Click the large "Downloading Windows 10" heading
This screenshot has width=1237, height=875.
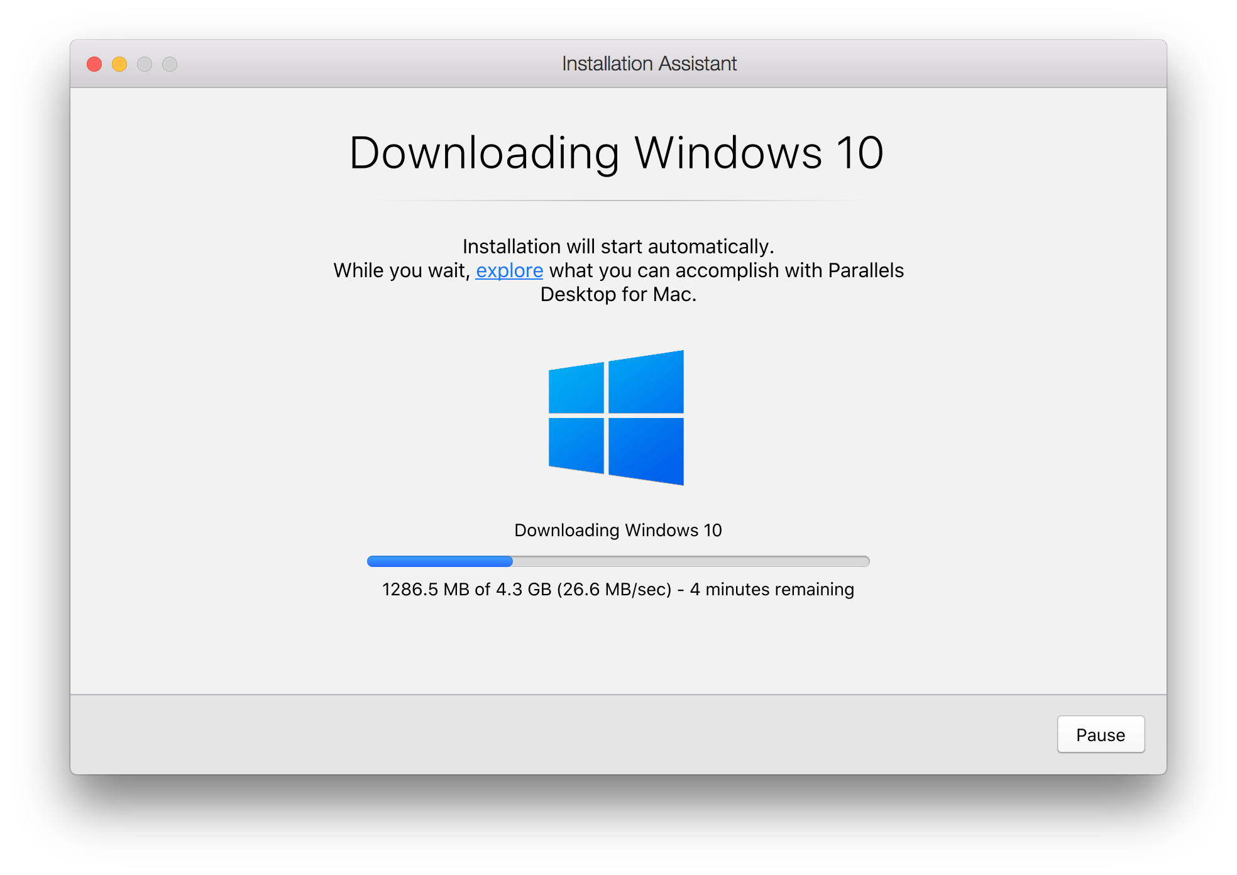point(617,153)
